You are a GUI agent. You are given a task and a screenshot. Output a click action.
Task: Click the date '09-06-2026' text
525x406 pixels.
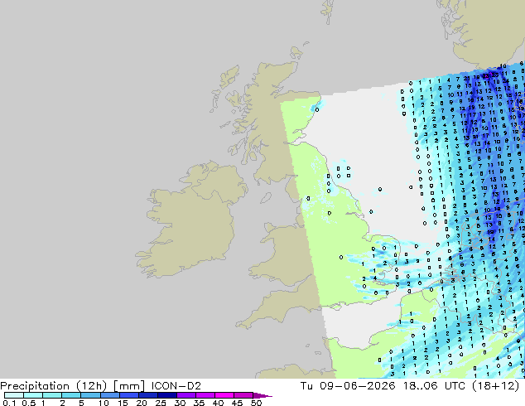(357, 386)
